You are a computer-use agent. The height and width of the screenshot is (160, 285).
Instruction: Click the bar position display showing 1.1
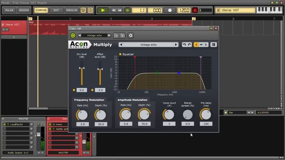click(139, 10)
